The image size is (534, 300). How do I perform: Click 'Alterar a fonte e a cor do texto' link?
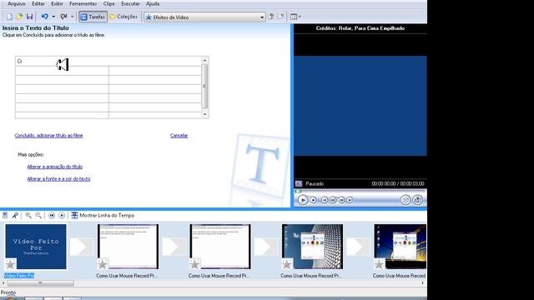coord(58,178)
